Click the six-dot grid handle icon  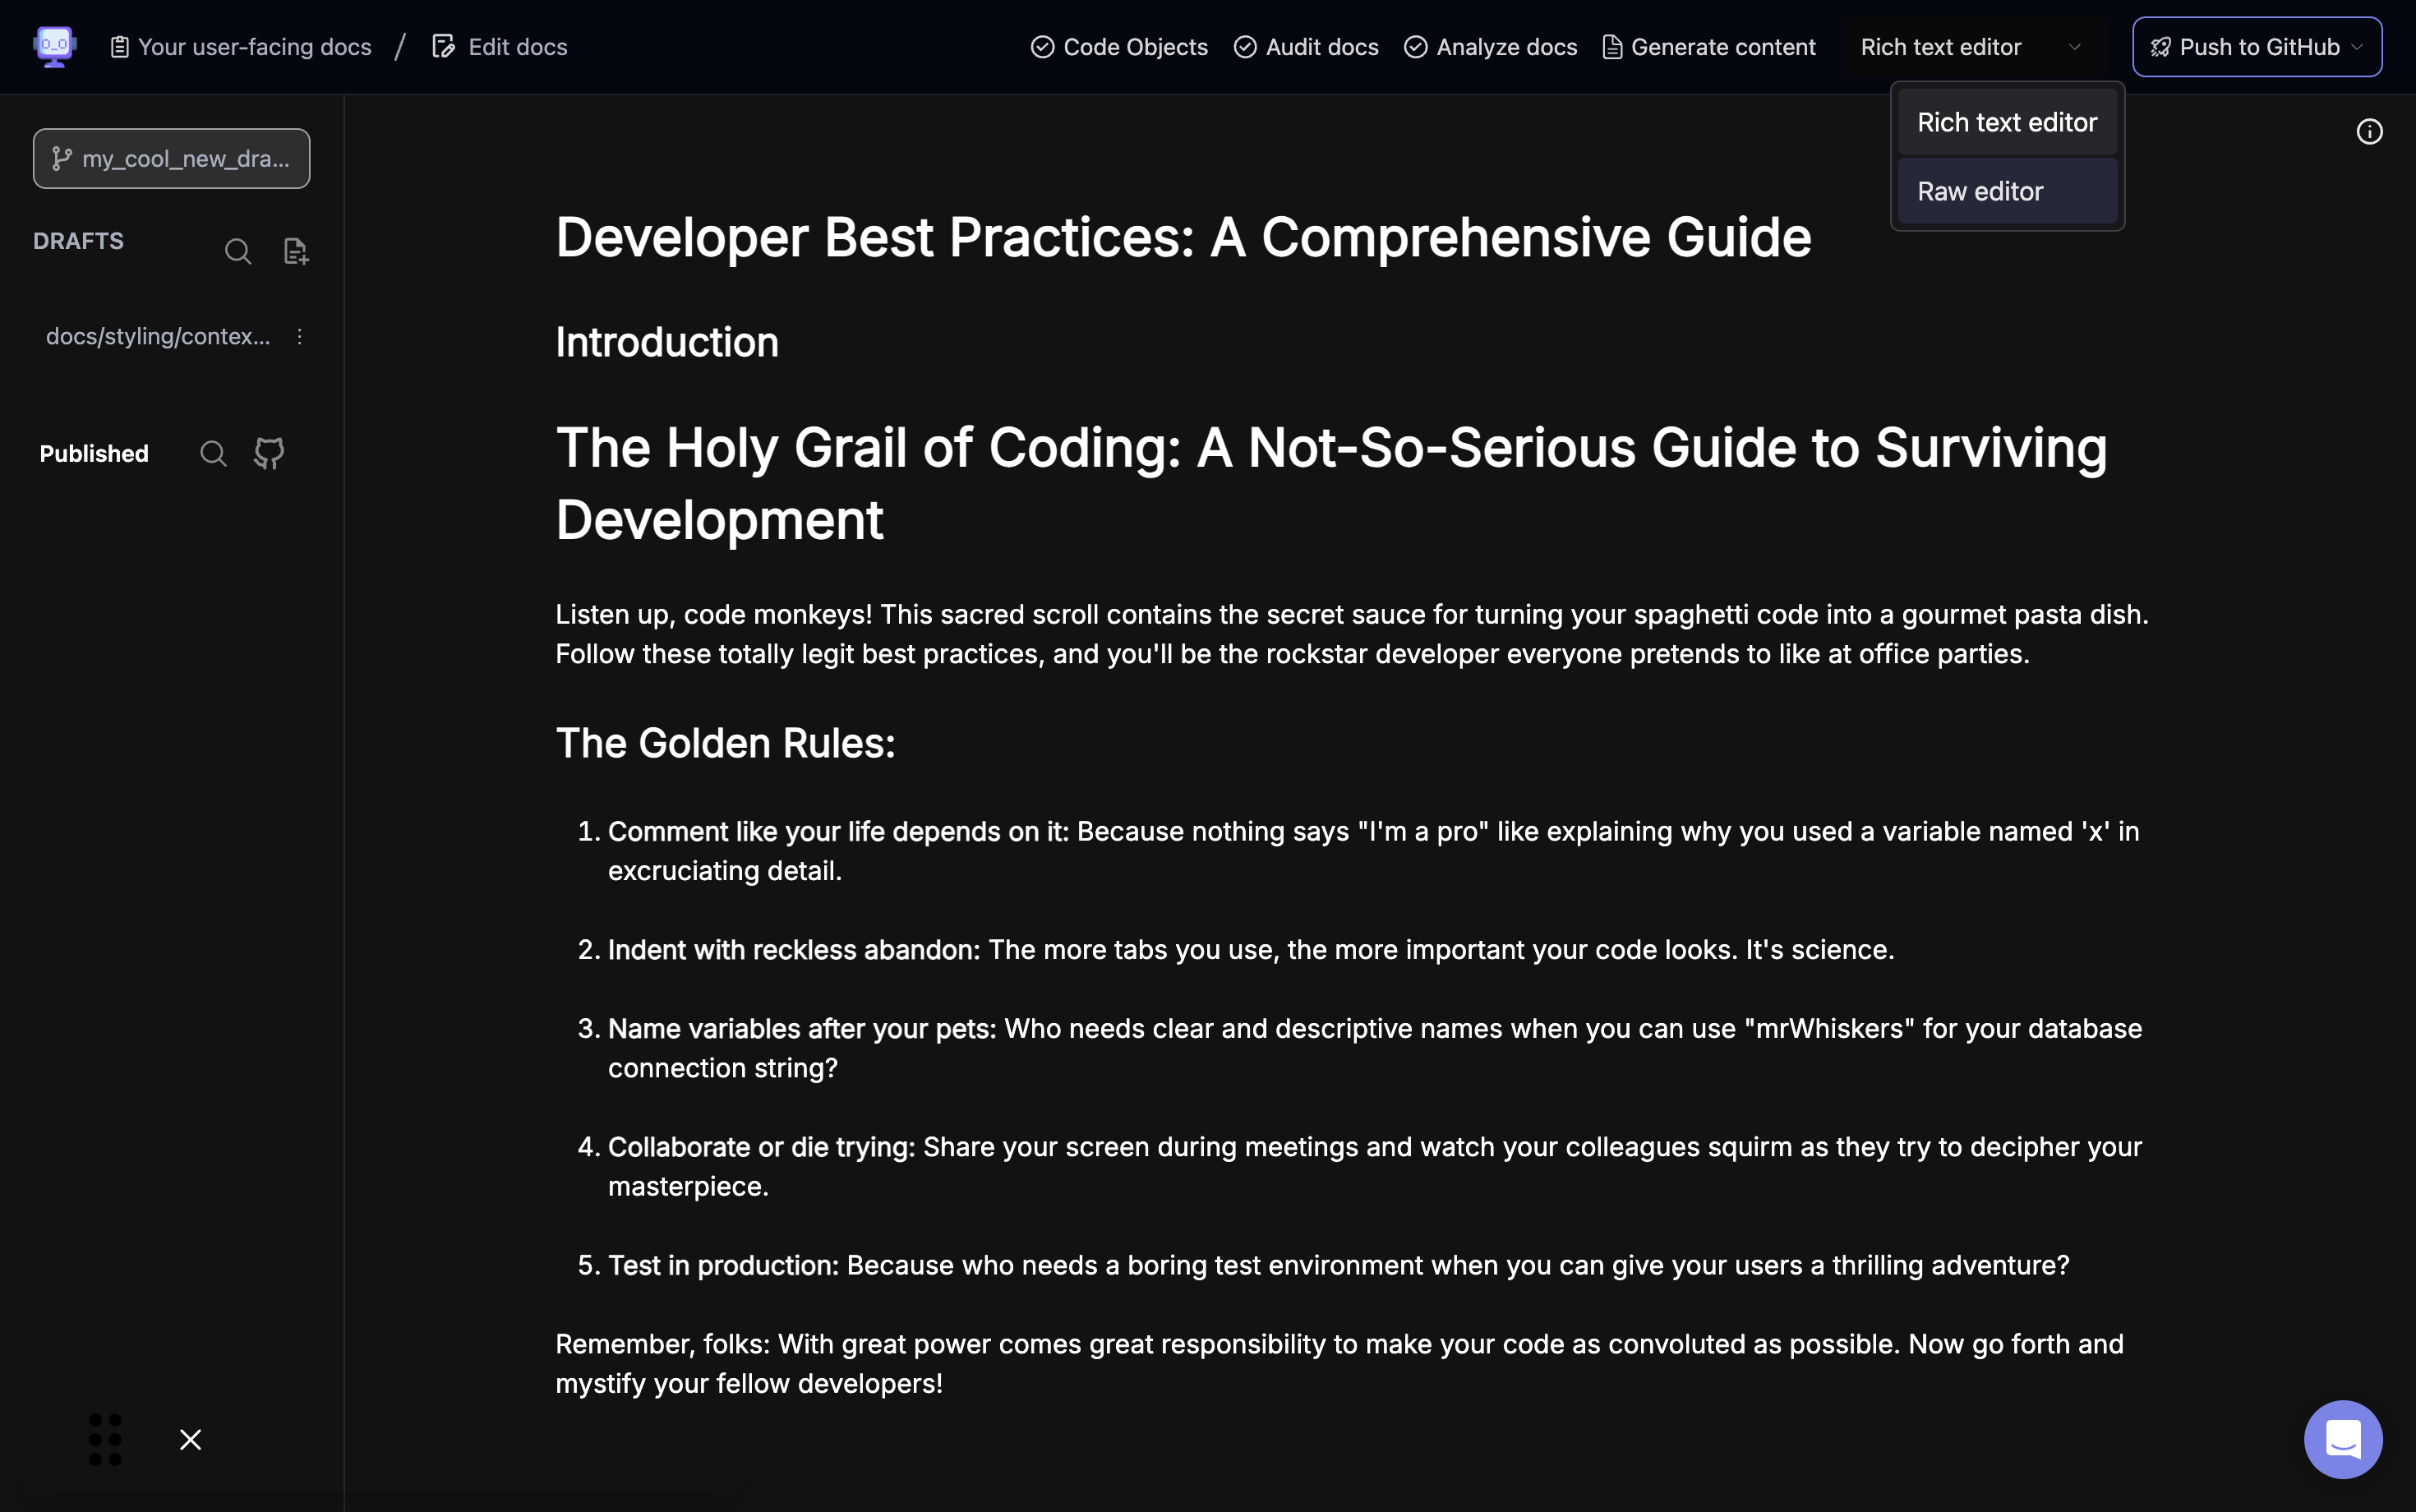105,1439
